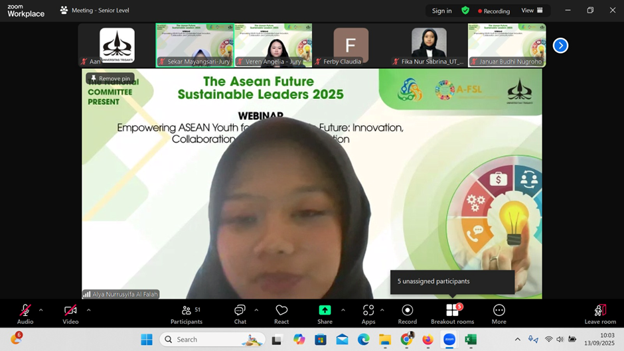The width and height of the screenshot is (624, 351).
Task: Open the More options menu
Action: [x=499, y=314]
